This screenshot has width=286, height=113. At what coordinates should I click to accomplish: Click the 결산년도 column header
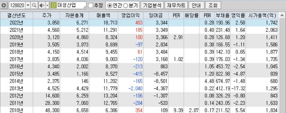click(17, 16)
